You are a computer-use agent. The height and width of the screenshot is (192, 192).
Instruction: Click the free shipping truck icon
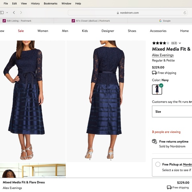pyautogui.click(x=154, y=73)
